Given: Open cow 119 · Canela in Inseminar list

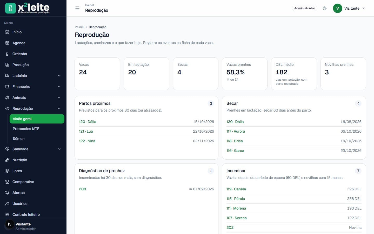Looking at the screenshot, I should coord(236,189).
